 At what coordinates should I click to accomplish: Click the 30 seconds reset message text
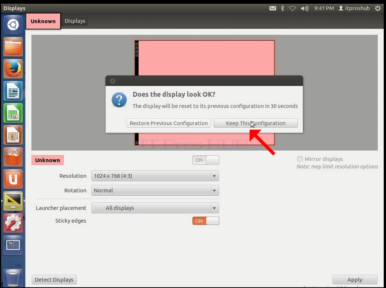pyautogui.click(x=215, y=106)
